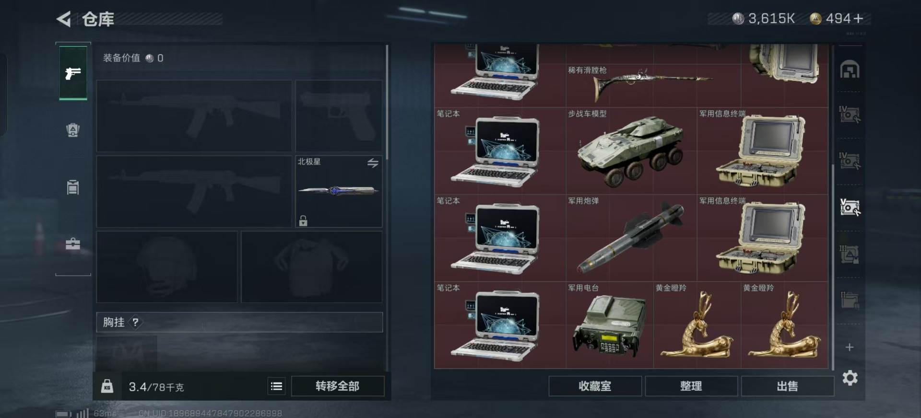Viewport: 921px width, 418px height.
Task: Select the 步战车模型 item thumbnail
Action: tap(631, 151)
